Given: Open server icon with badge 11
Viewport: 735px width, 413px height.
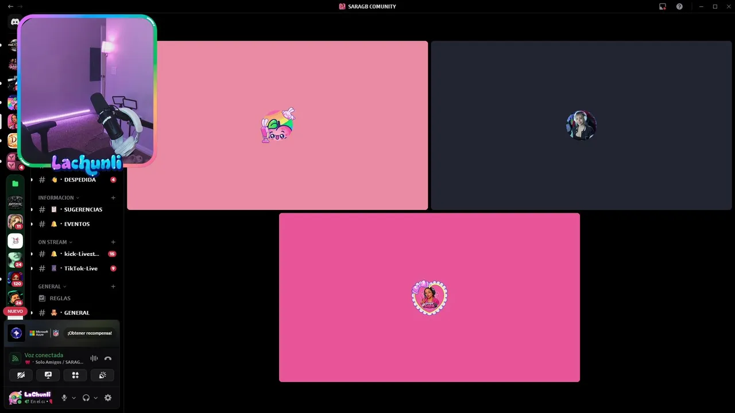Looking at the screenshot, I should (15, 221).
